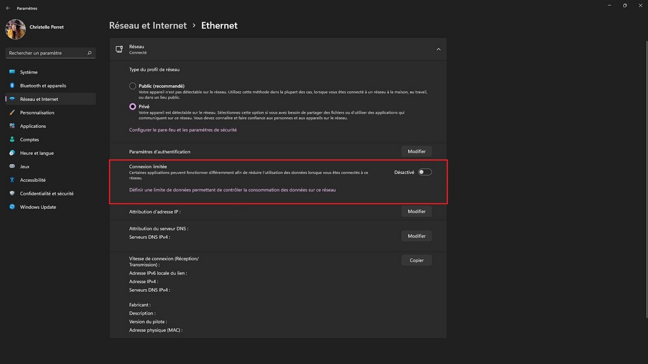Select the Privé network profile
The height and width of the screenshot is (364, 648).
132,106
